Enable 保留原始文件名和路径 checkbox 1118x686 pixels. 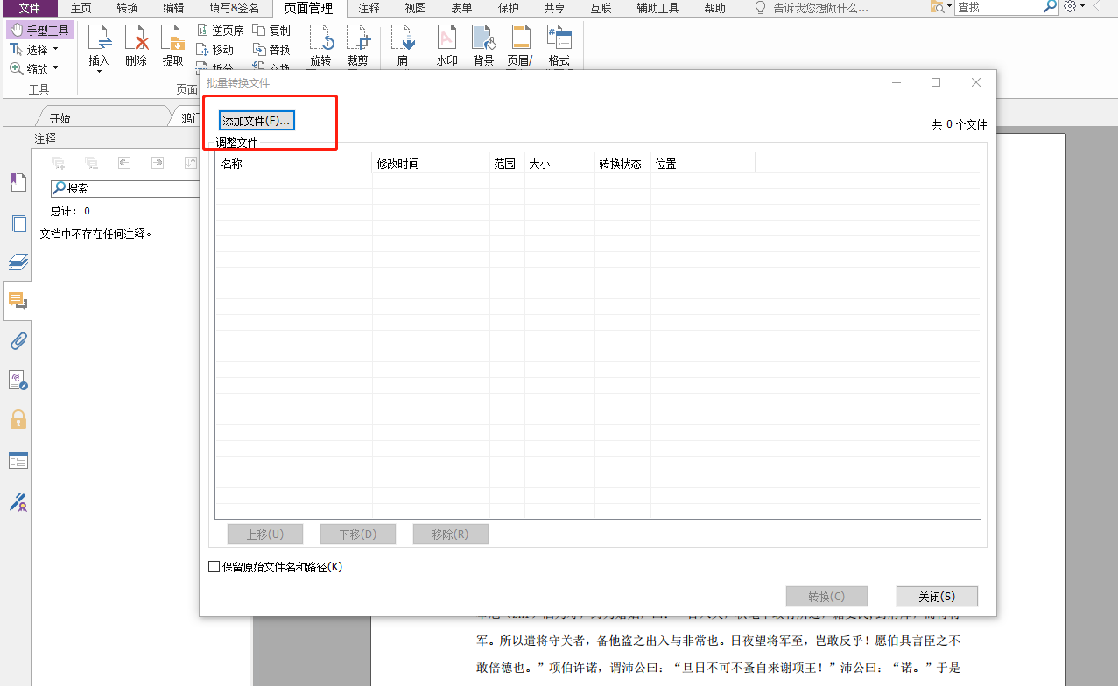click(214, 566)
